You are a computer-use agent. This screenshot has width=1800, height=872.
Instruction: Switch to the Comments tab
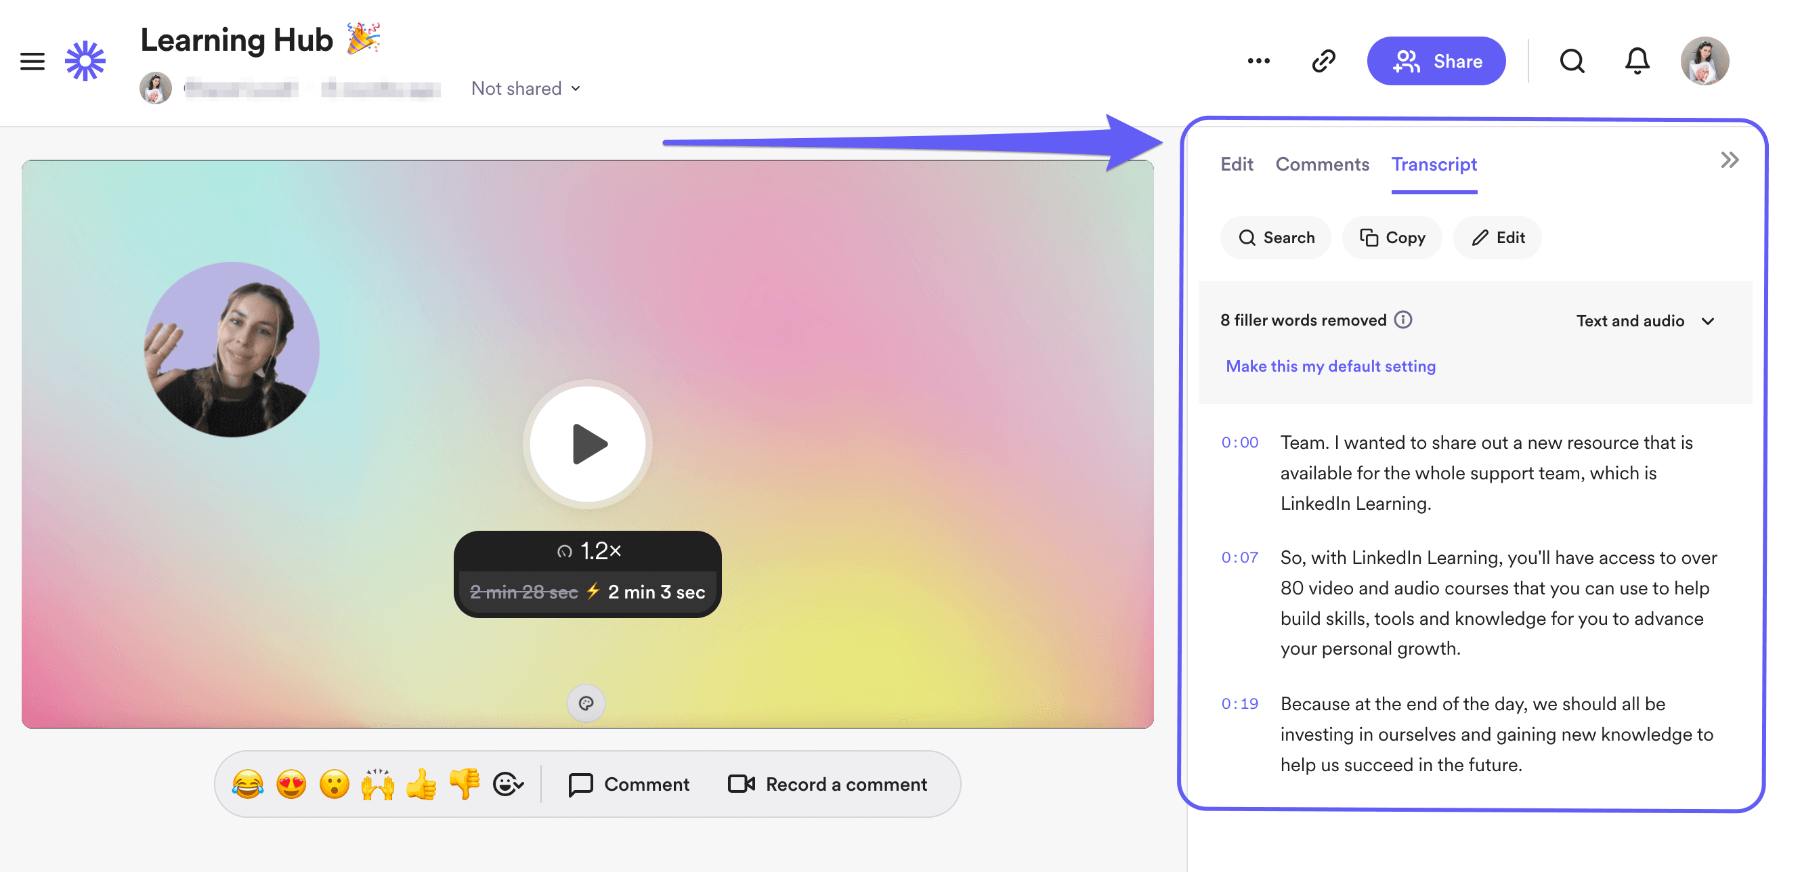tap(1323, 163)
